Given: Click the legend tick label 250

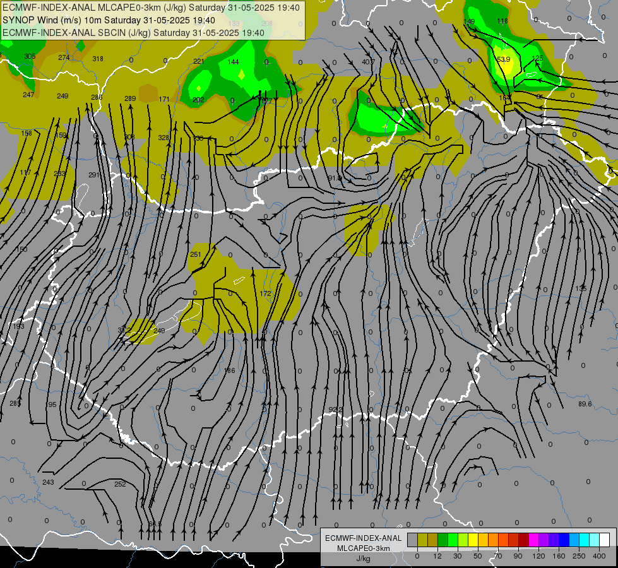Looking at the screenshot, I should [x=579, y=556].
